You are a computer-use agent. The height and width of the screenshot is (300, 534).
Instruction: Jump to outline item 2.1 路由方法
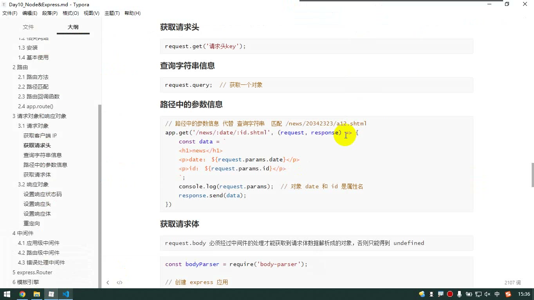point(33,77)
